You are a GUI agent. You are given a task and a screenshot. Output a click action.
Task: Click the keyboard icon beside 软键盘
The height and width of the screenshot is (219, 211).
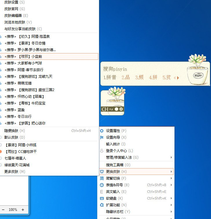(x=102, y=198)
